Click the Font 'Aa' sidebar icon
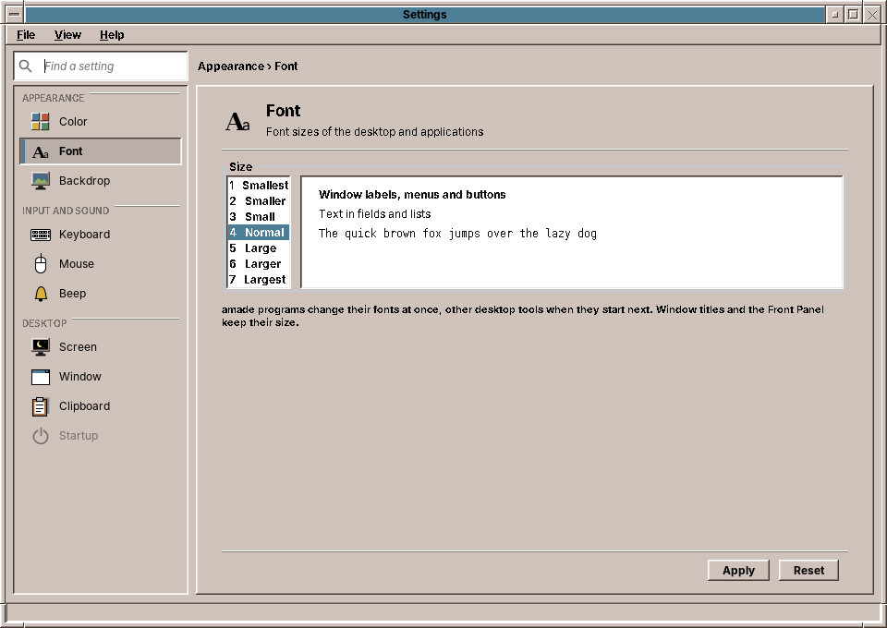The width and height of the screenshot is (887, 628). 40,151
